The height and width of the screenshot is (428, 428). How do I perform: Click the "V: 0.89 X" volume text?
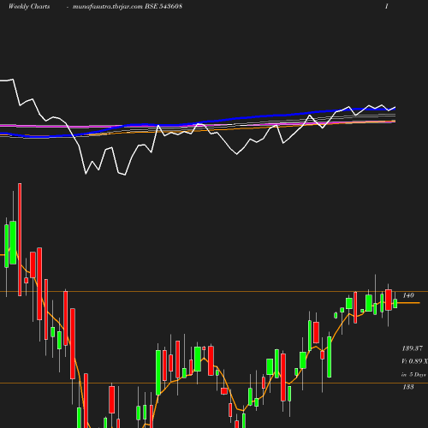[x=414, y=361]
